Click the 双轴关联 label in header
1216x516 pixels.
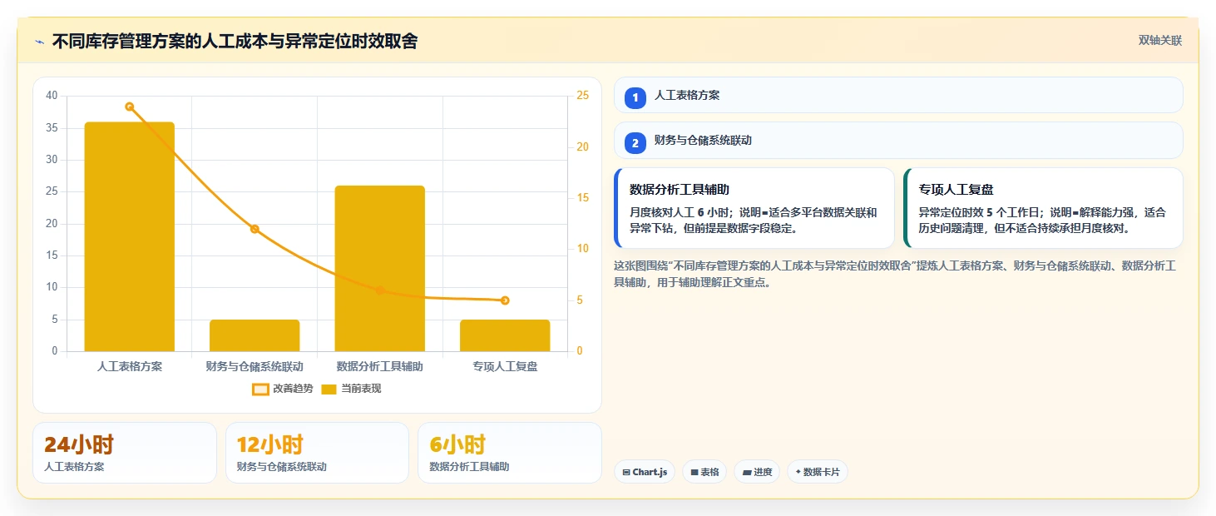point(1160,41)
